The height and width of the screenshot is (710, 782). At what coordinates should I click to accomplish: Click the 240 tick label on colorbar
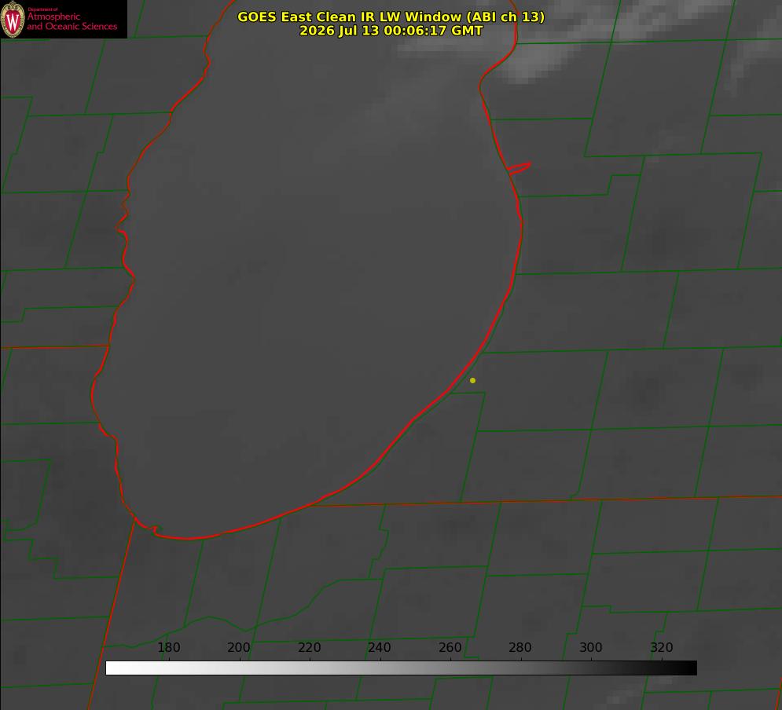[379, 647]
